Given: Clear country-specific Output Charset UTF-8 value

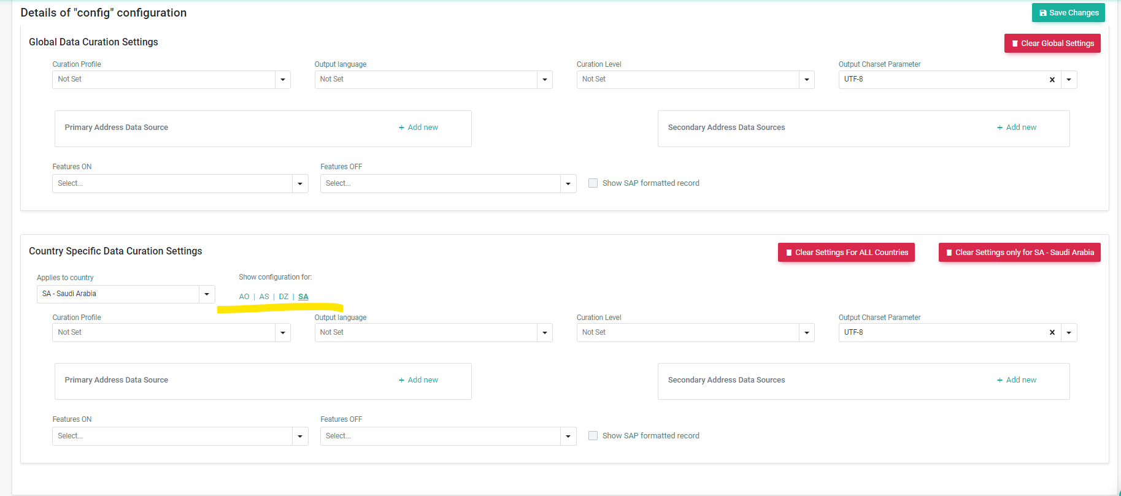Looking at the screenshot, I should tap(1052, 332).
